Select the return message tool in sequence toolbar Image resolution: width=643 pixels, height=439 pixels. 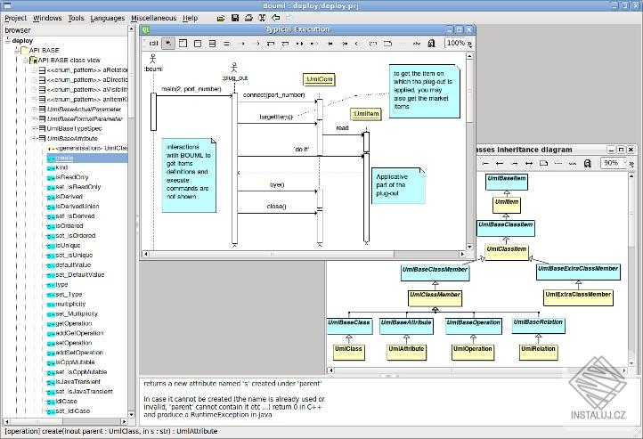[x=356, y=44]
